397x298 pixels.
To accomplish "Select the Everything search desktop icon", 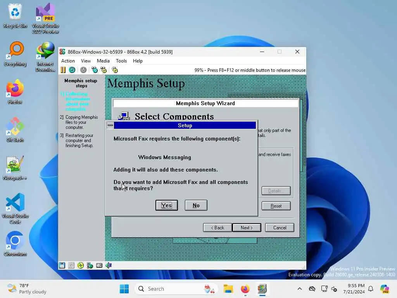I will click(x=15, y=54).
